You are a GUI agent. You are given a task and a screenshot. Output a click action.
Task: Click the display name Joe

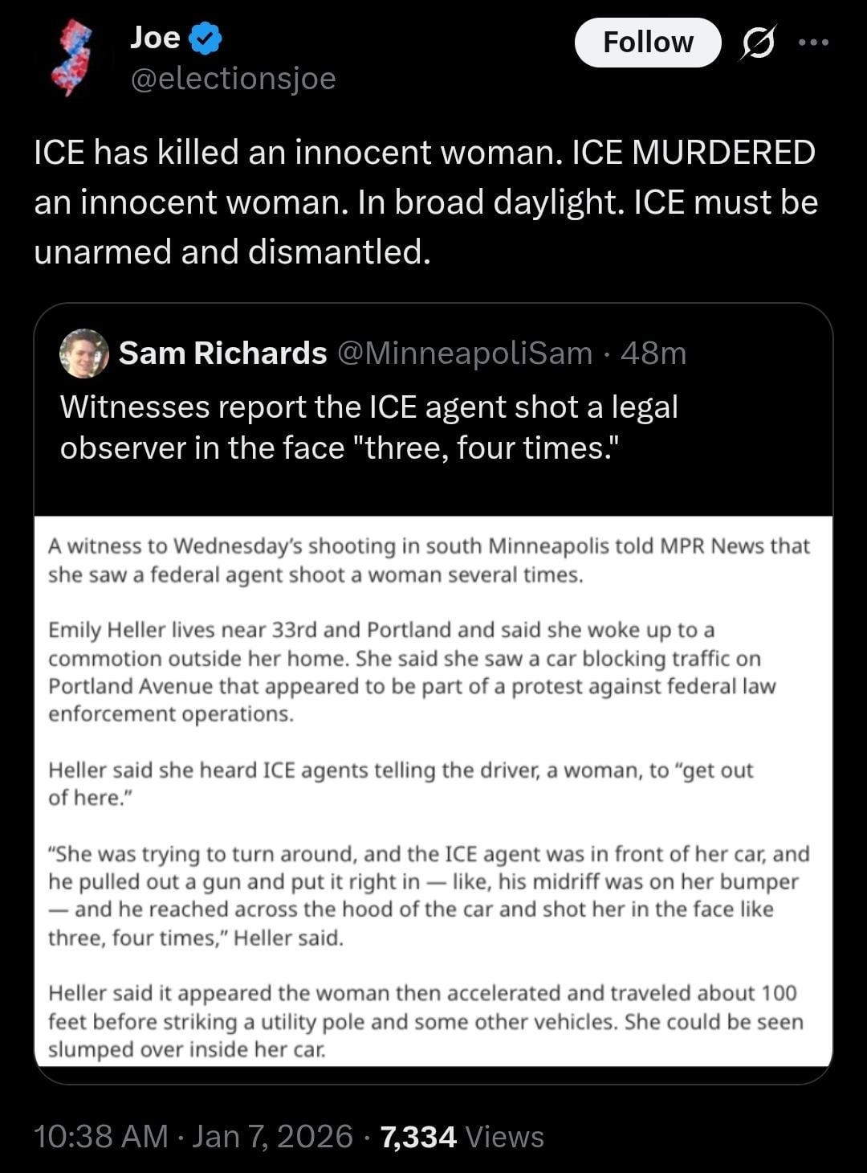[155, 38]
